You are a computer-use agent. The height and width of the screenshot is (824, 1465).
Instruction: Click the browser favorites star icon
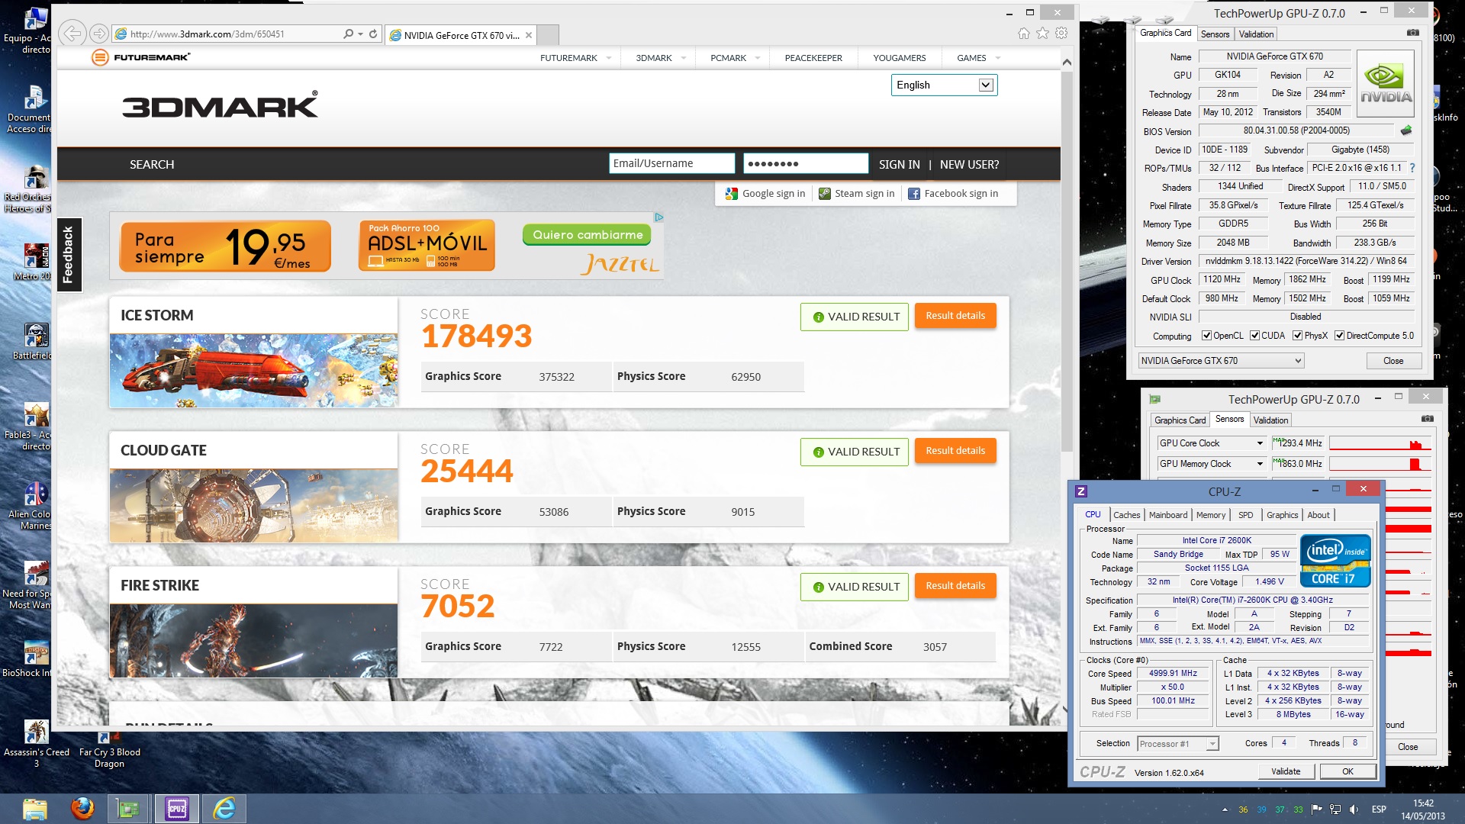[1042, 33]
